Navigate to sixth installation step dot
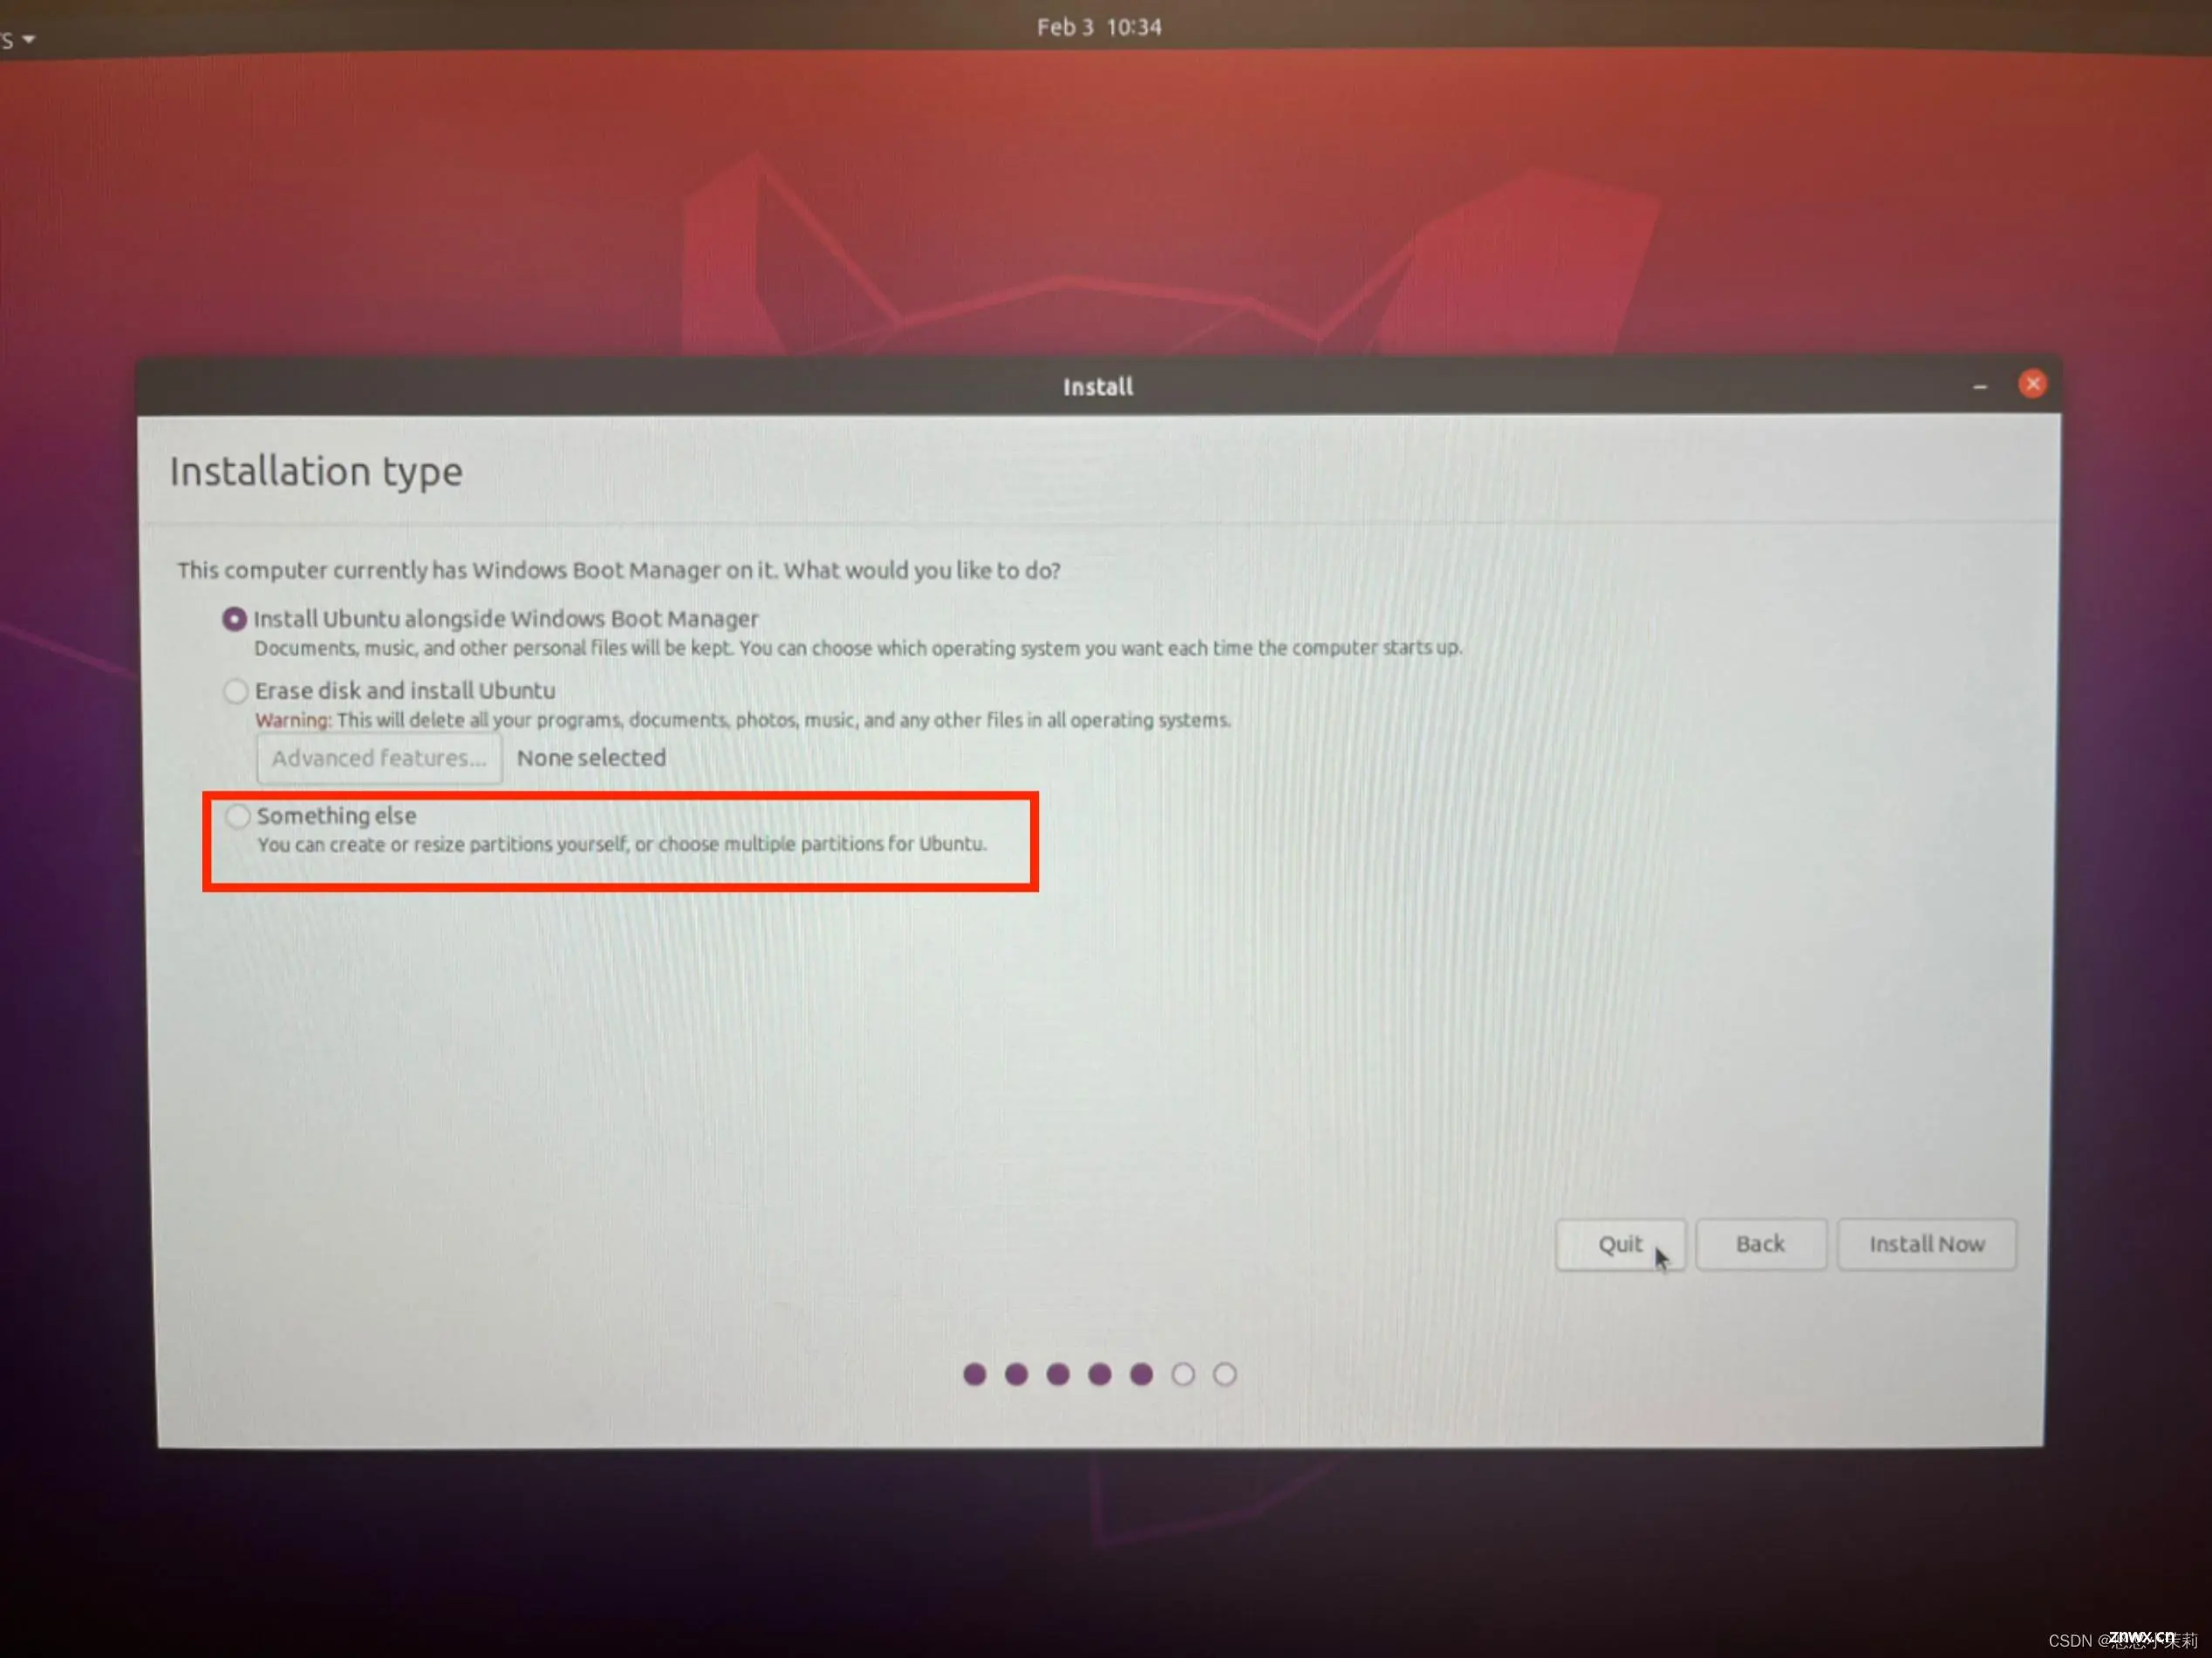2212x1658 pixels. [x=1181, y=1374]
